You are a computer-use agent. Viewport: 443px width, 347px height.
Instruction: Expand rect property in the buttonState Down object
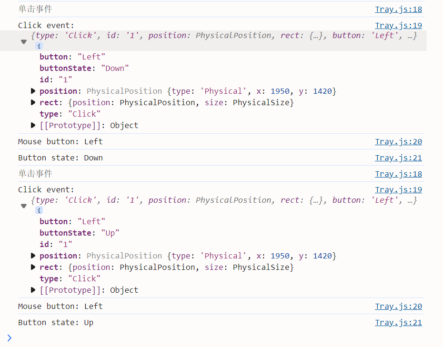[x=33, y=102]
